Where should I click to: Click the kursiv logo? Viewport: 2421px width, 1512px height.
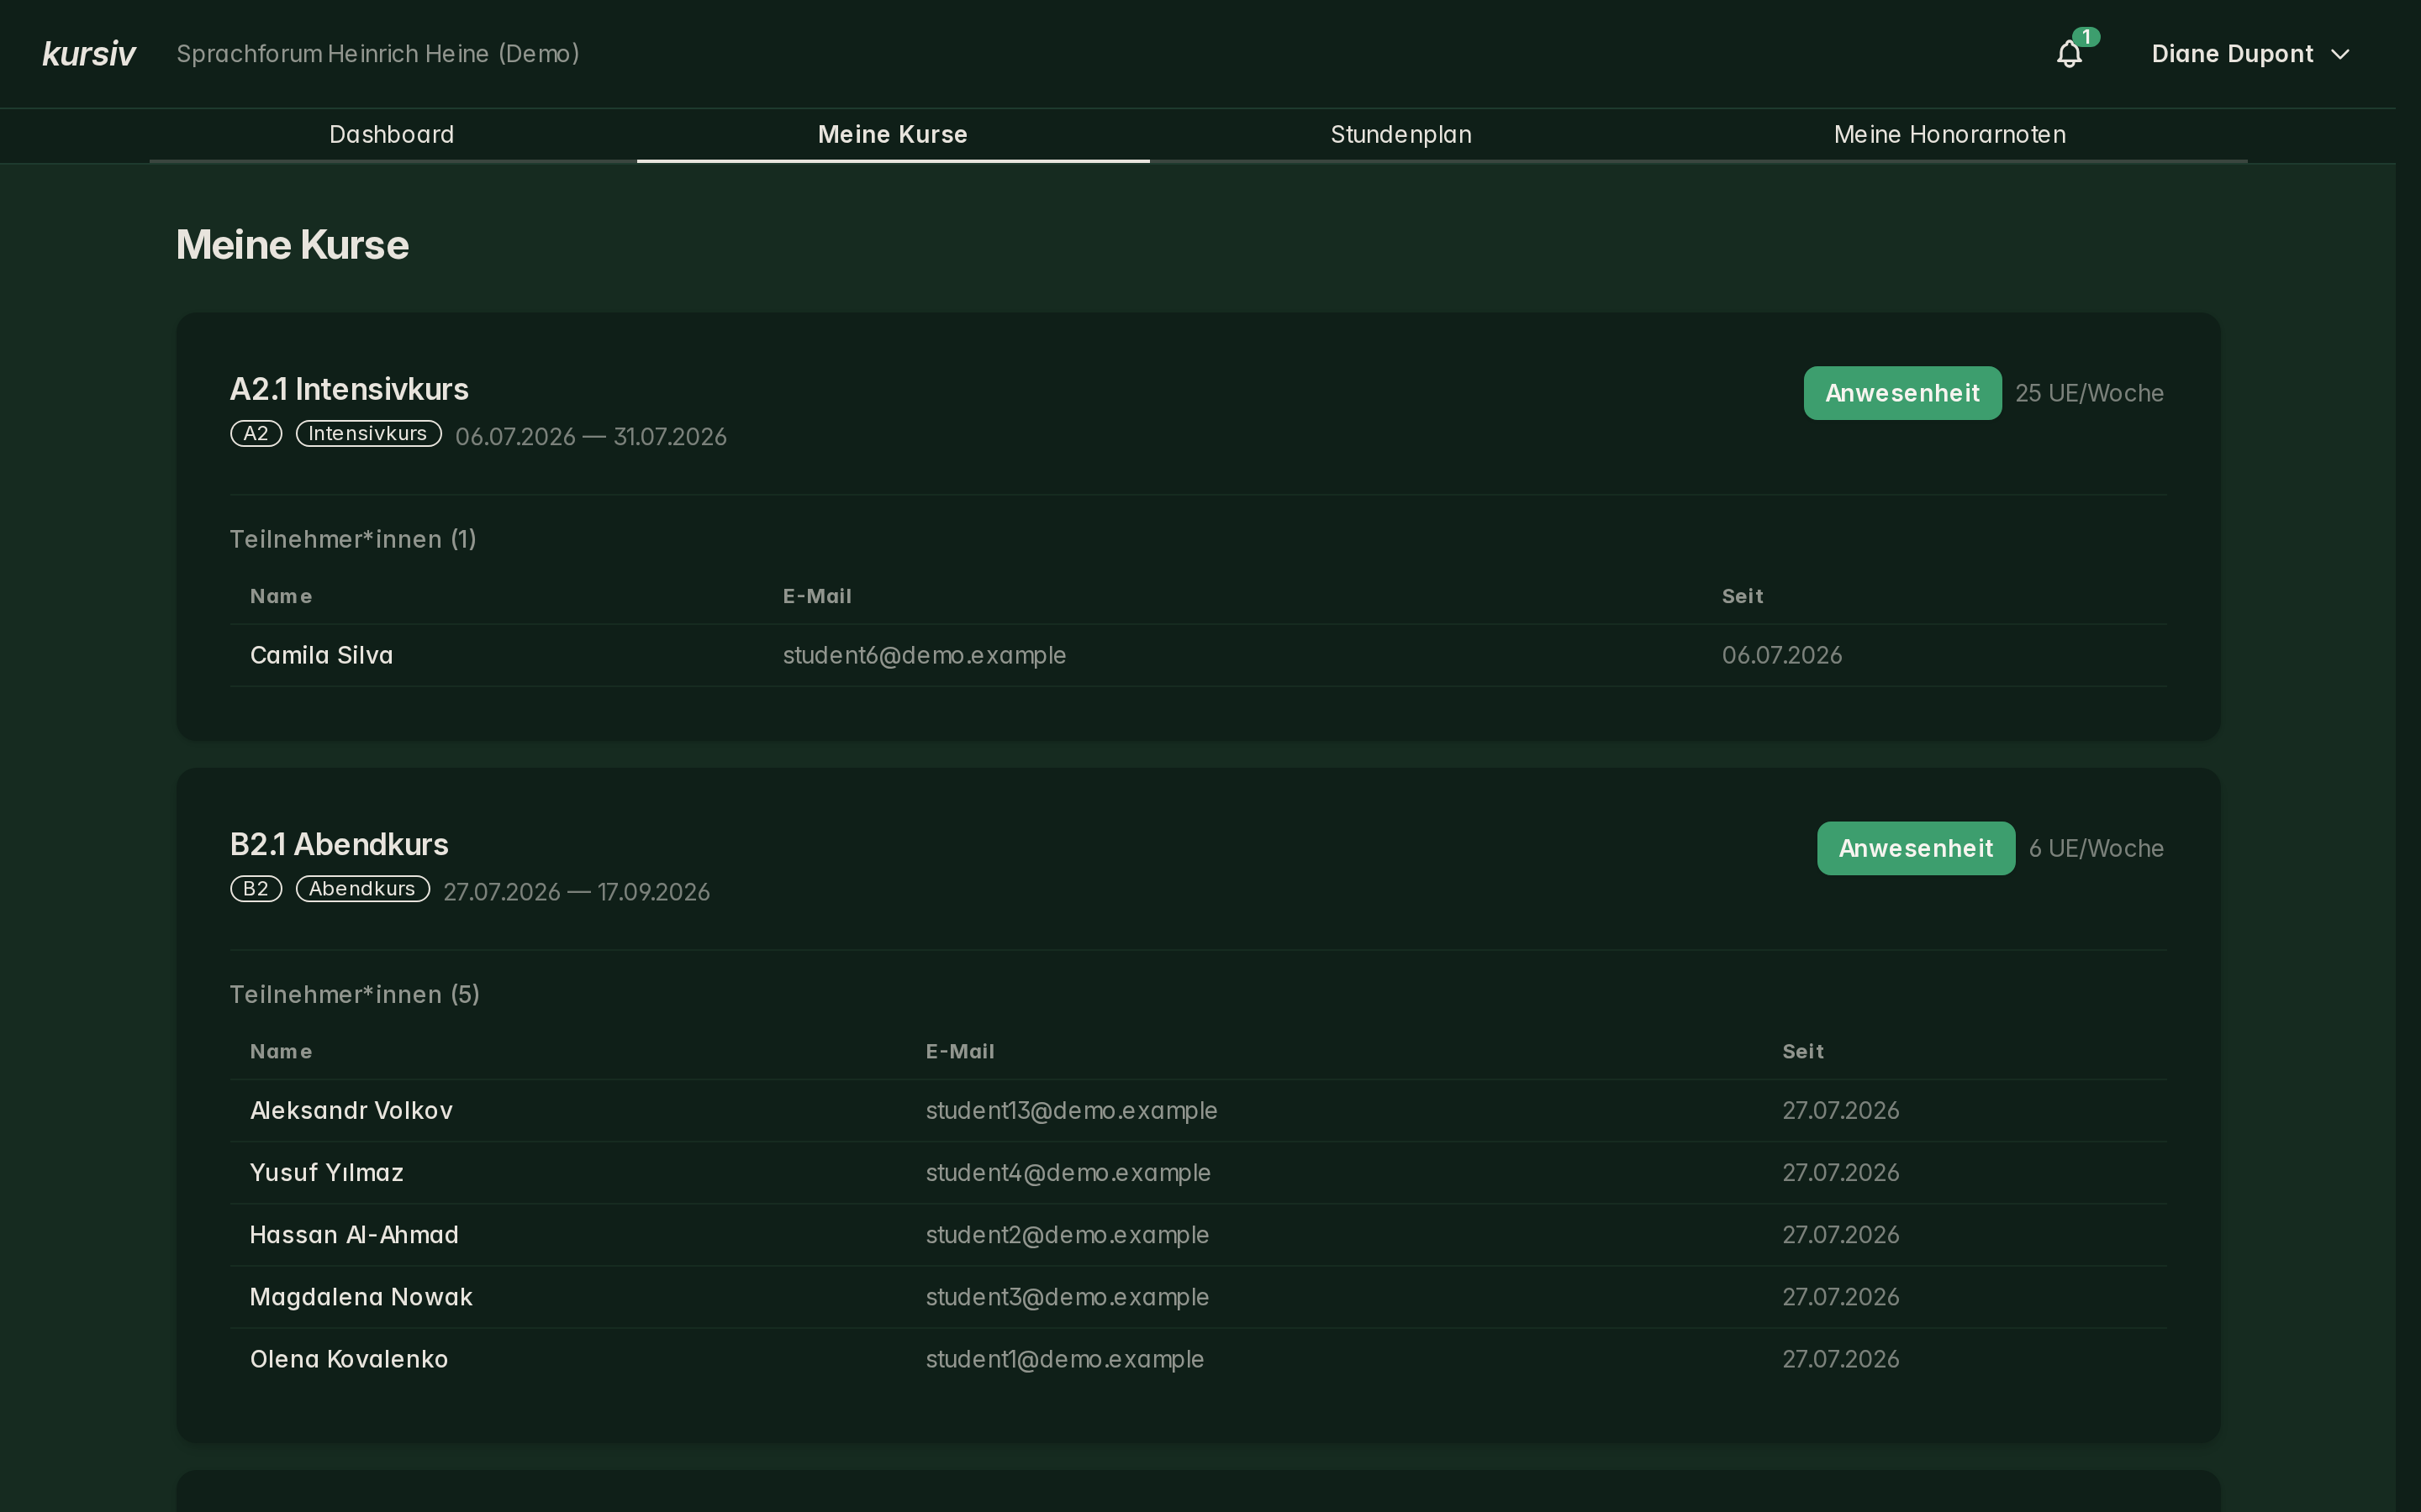tap(88, 54)
